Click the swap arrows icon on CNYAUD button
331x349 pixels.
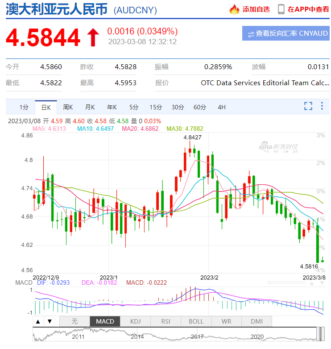click(251, 34)
